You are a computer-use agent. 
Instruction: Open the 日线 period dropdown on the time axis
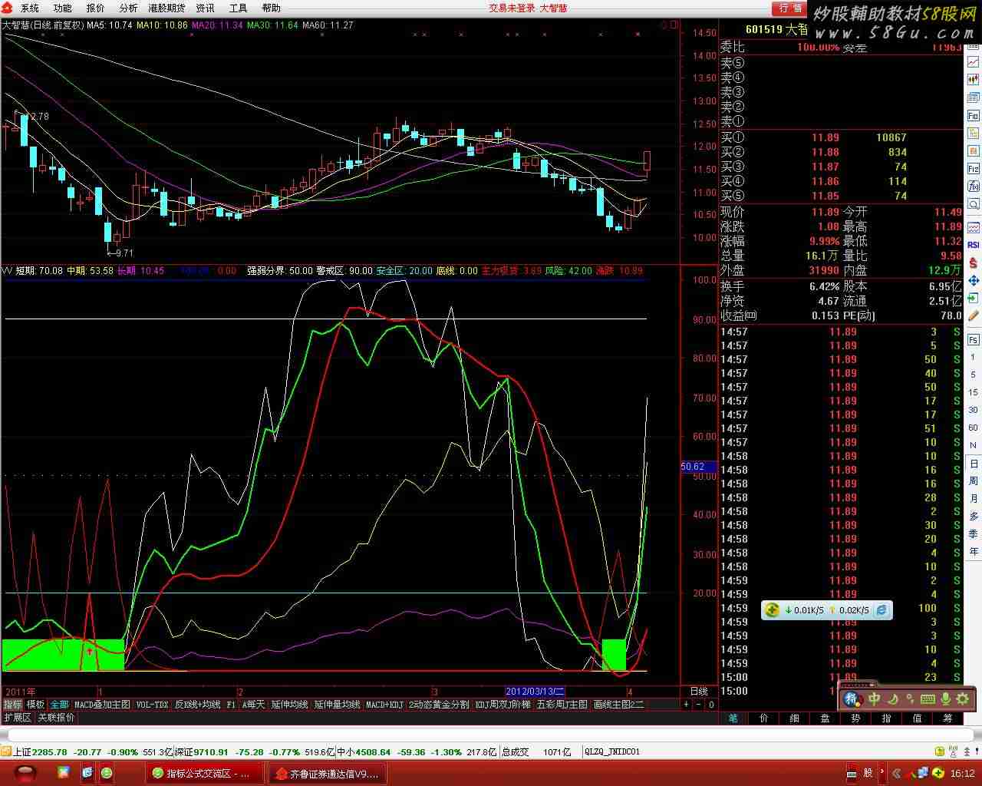pos(699,691)
